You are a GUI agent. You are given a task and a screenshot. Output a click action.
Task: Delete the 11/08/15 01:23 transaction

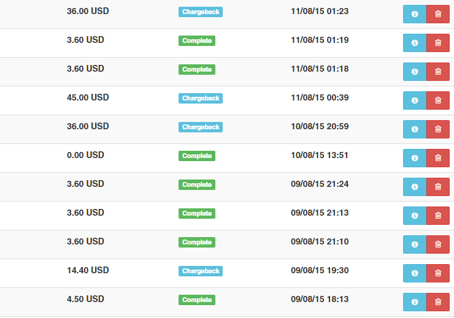pyautogui.click(x=438, y=14)
